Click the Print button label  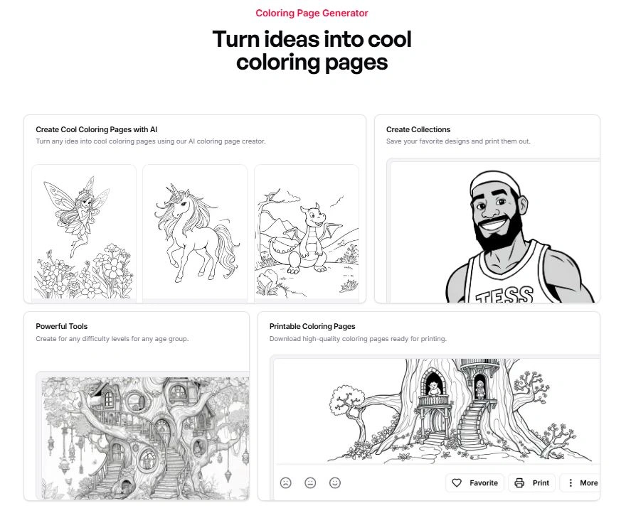click(x=541, y=483)
